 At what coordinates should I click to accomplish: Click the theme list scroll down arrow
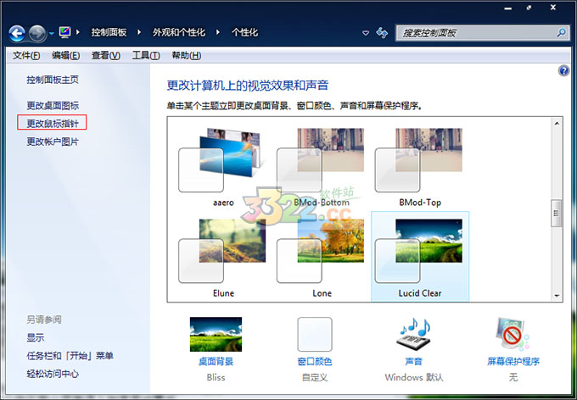coord(557,296)
